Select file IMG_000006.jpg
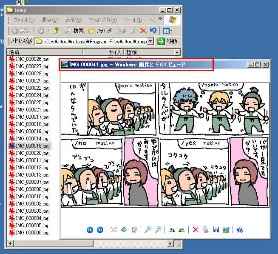The width and height of the screenshot is (278, 254). (29, 233)
